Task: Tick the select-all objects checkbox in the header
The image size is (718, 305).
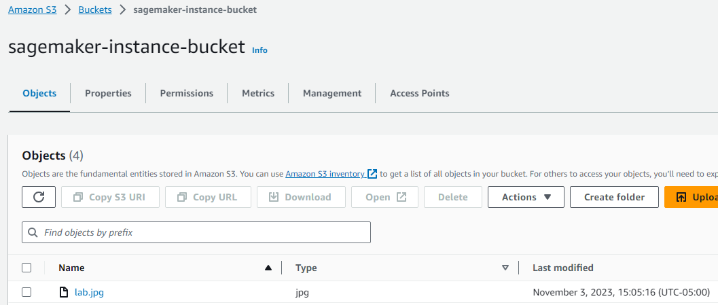Action: pos(26,268)
